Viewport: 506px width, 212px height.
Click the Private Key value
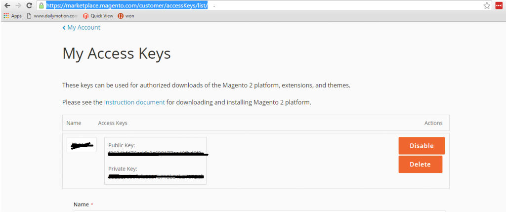tap(156, 176)
